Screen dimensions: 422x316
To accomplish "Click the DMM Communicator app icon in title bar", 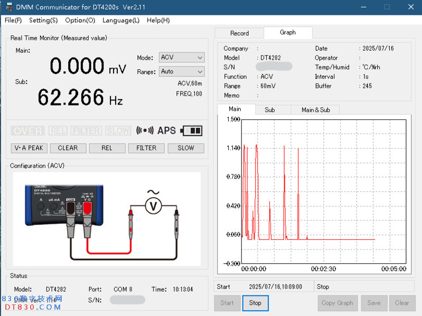I will [x=9, y=7].
